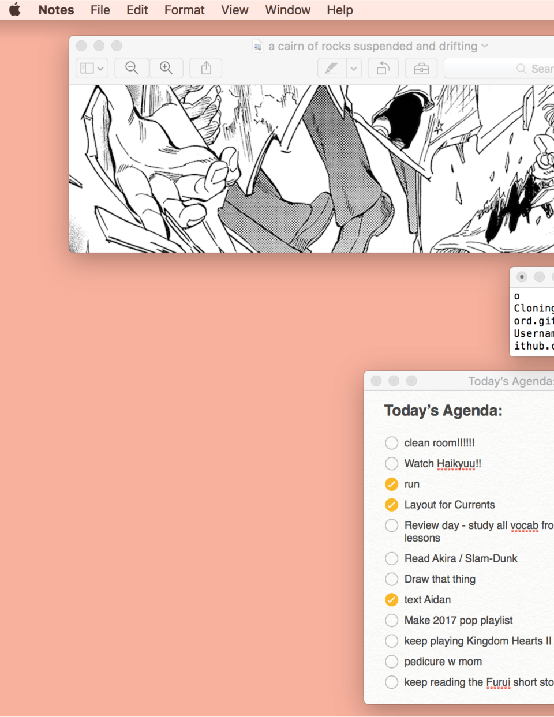Open the Edit menu

point(137,10)
